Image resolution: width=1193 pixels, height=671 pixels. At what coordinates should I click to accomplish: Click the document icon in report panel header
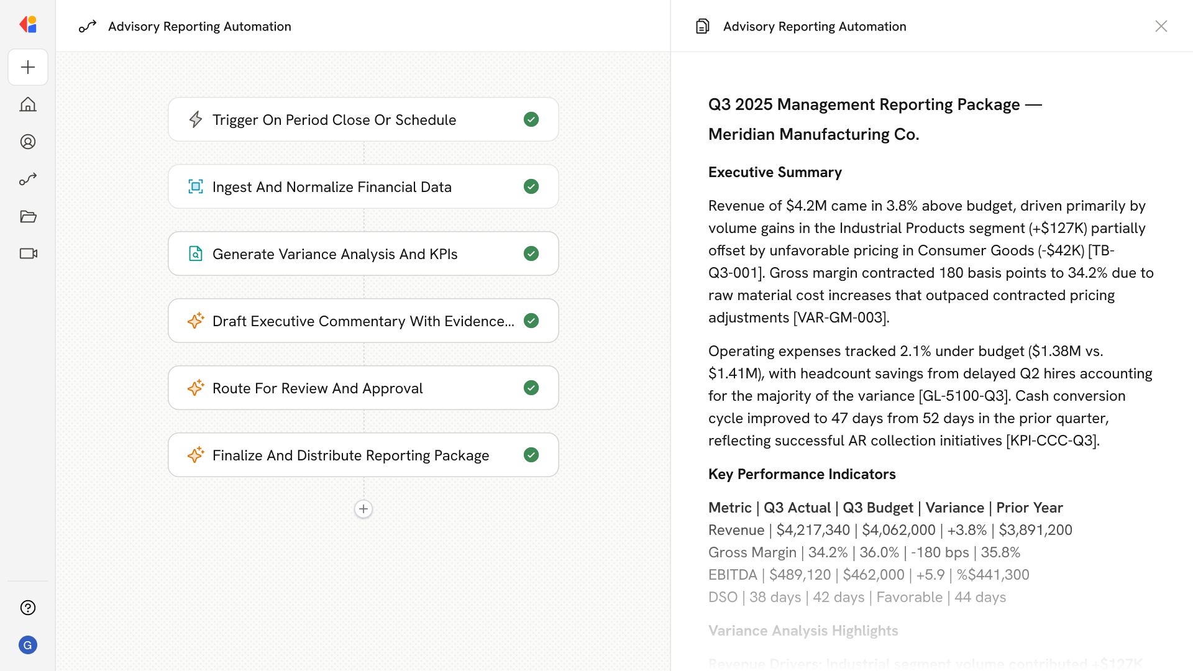(x=703, y=26)
